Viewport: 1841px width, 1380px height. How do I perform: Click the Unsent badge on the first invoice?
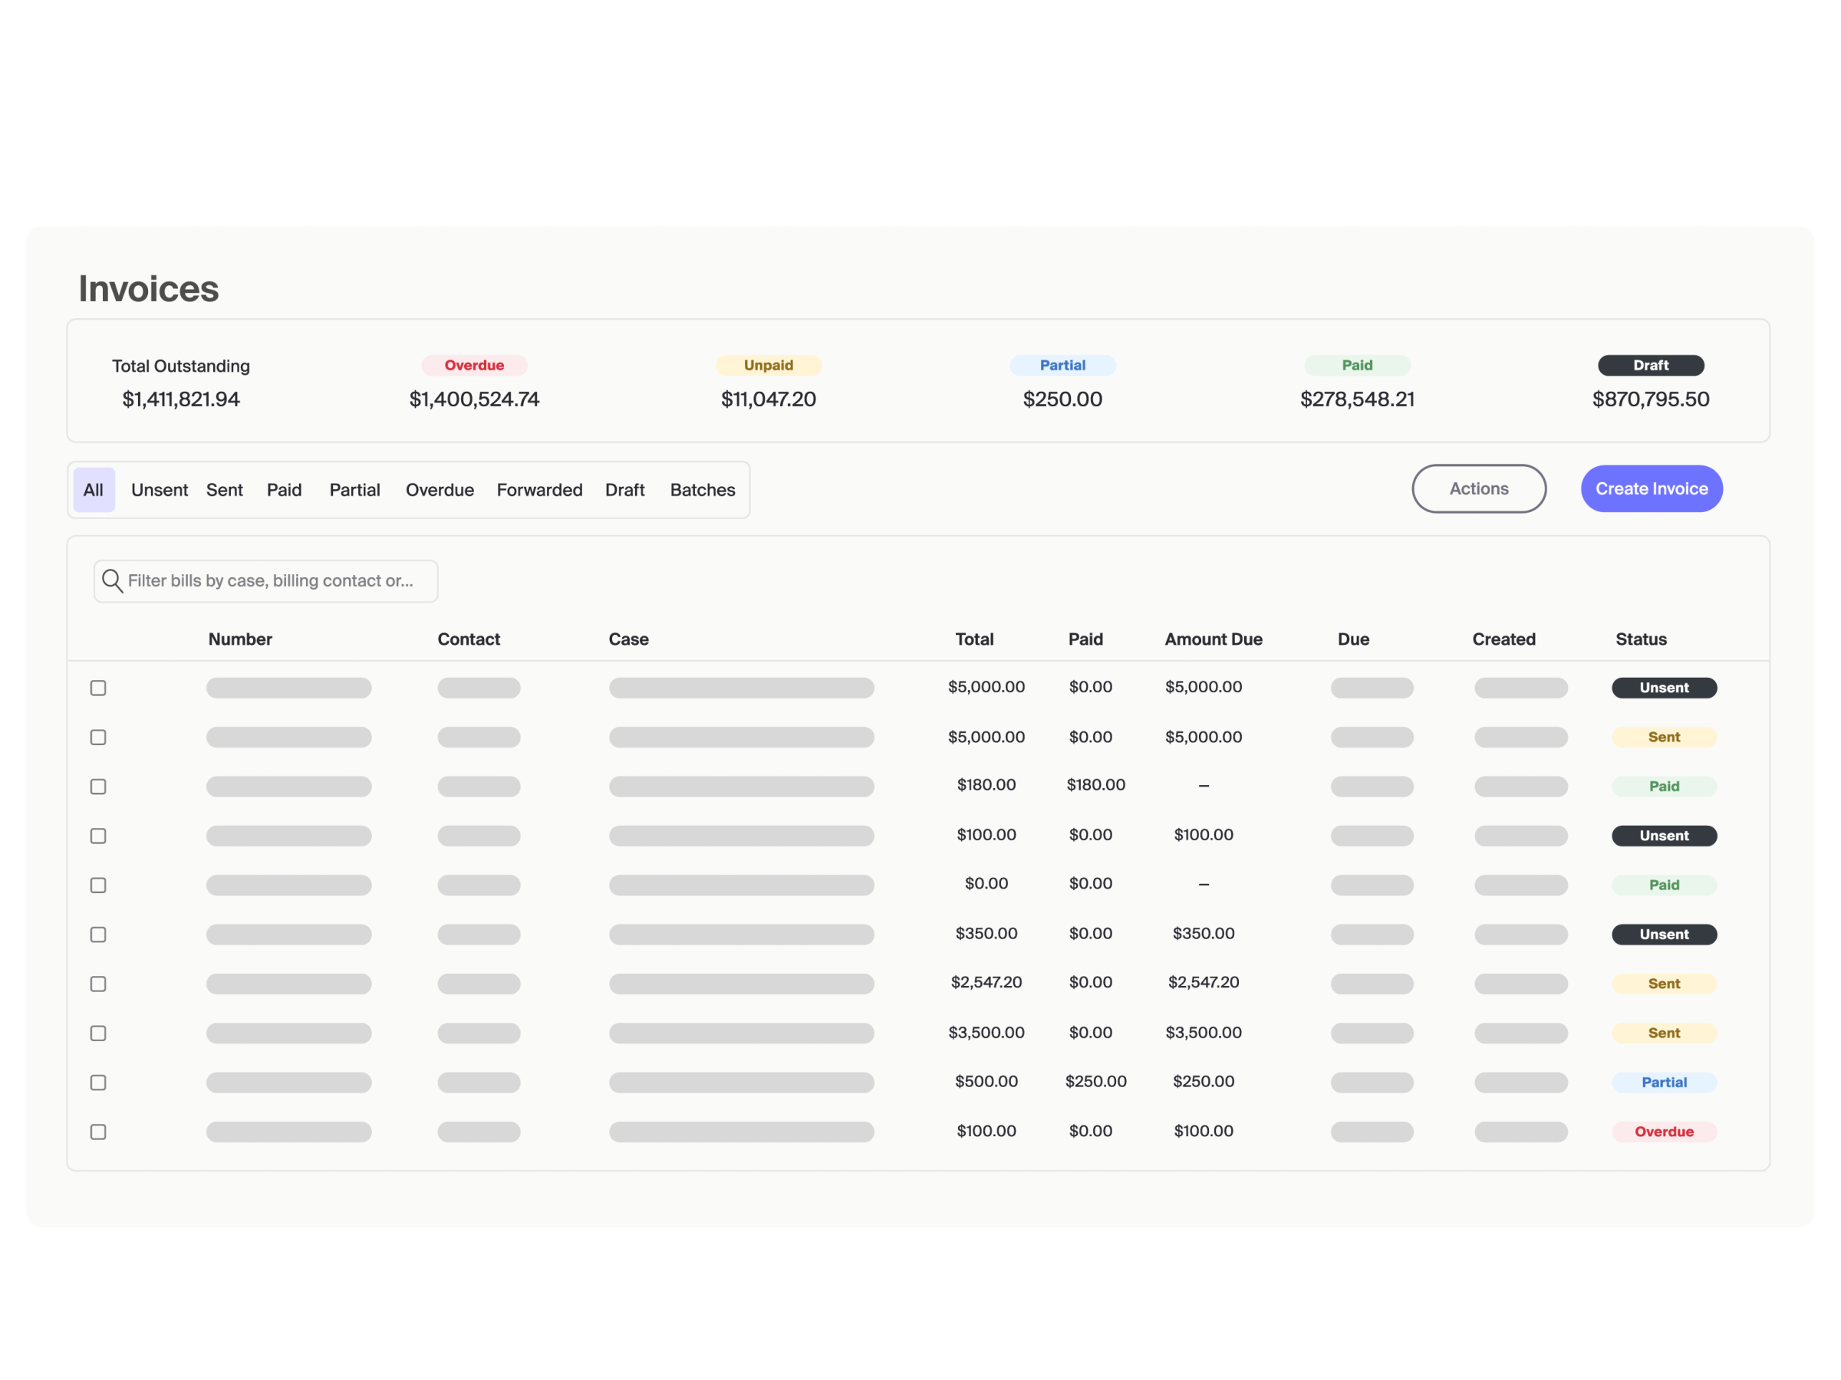(1664, 687)
